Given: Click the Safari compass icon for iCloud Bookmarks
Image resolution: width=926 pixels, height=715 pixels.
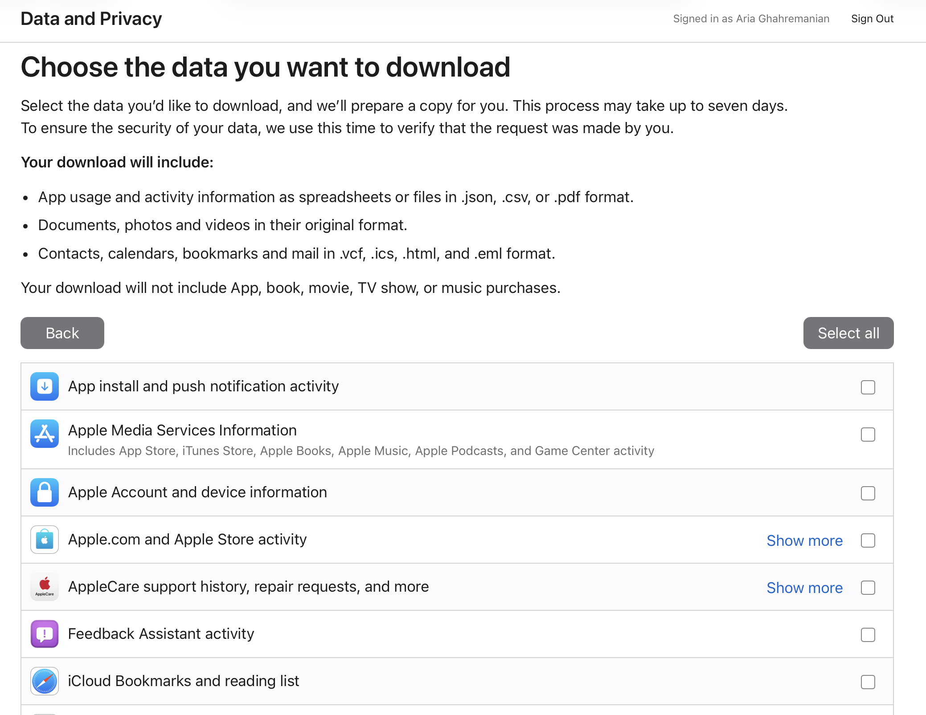Looking at the screenshot, I should point(45,681).
